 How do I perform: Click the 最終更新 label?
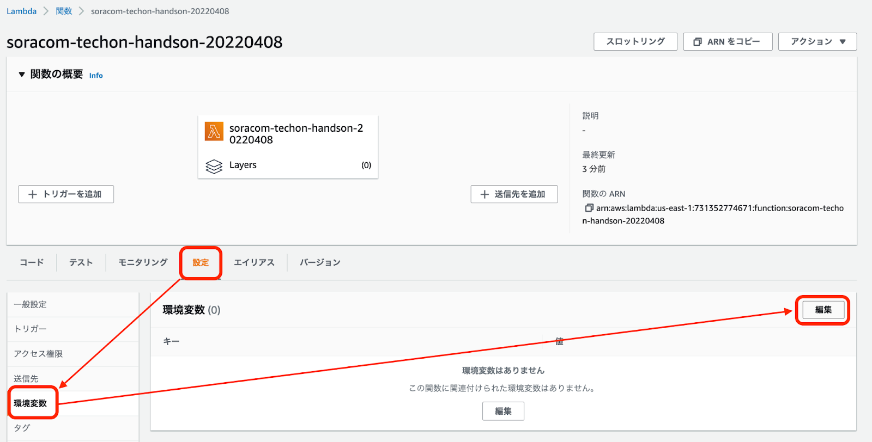click(x=598, y=155)
